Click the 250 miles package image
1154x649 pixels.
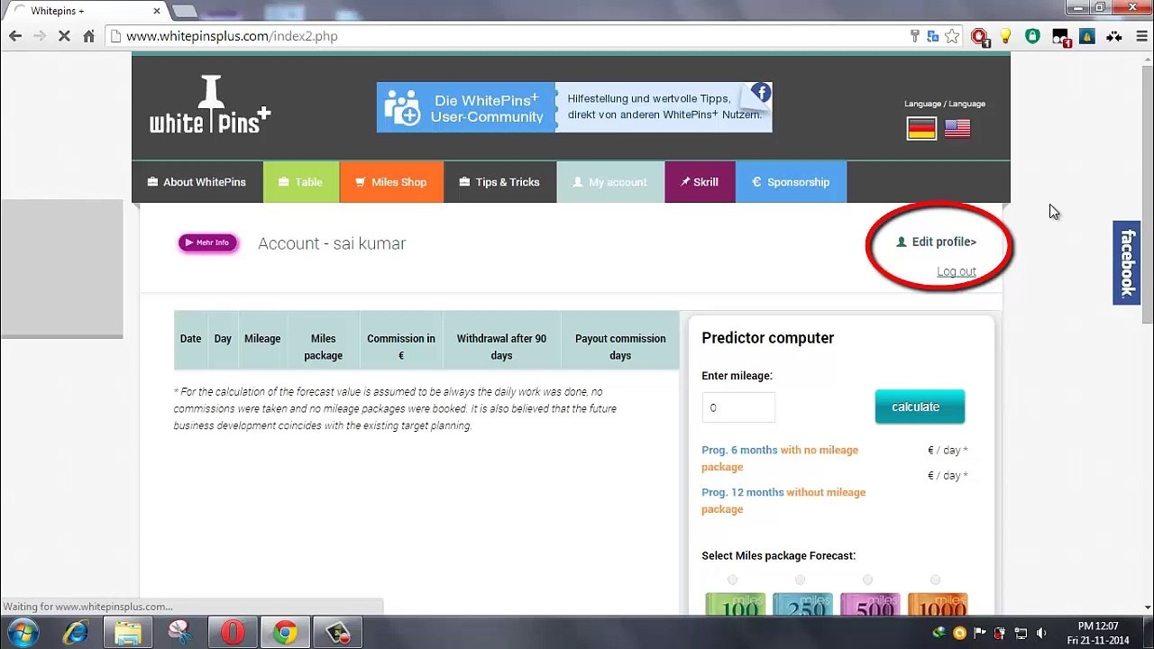tap(802, 603)
